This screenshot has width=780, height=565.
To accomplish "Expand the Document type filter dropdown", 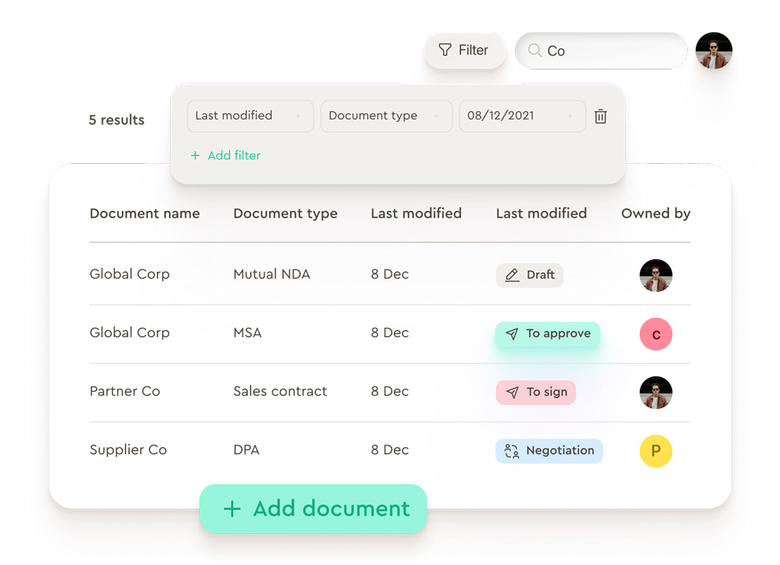I will click(386, 116).
